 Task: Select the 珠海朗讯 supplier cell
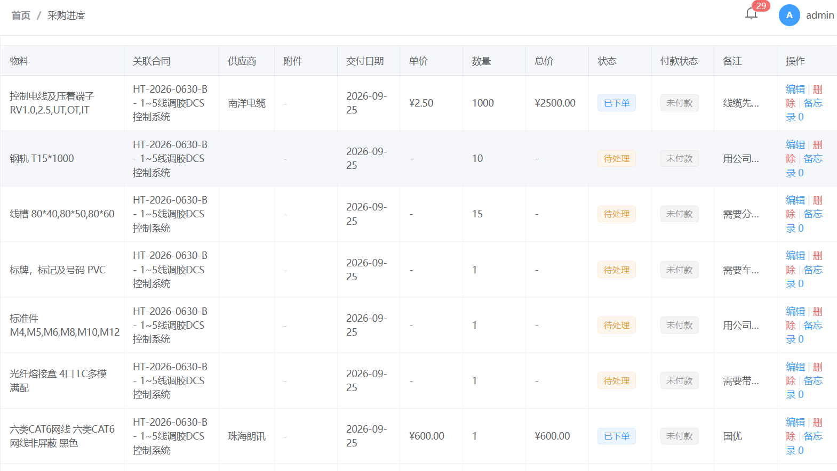point(246,436)
